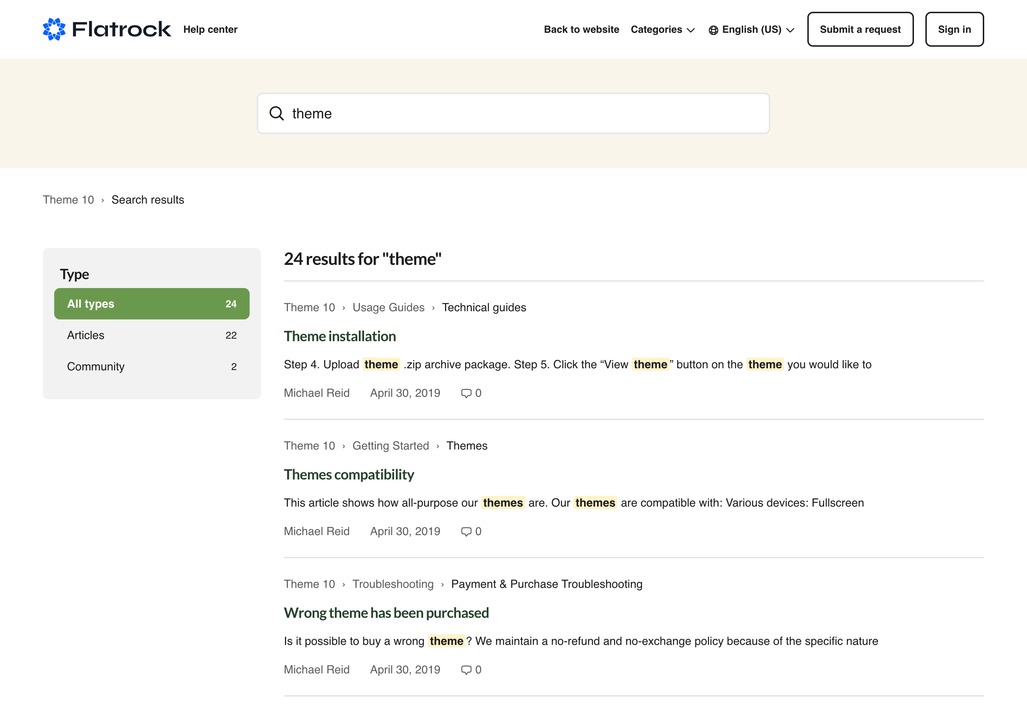Viewport: 1027px width, 713px height.
Task: Open the English (US) language dropdown
Action: [x=752, y=30]
